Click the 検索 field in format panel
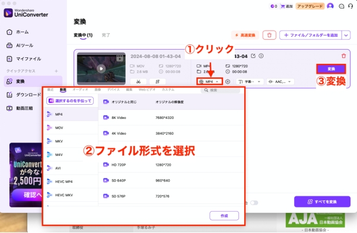Screen dimensions: 357x233 [221, 90]
